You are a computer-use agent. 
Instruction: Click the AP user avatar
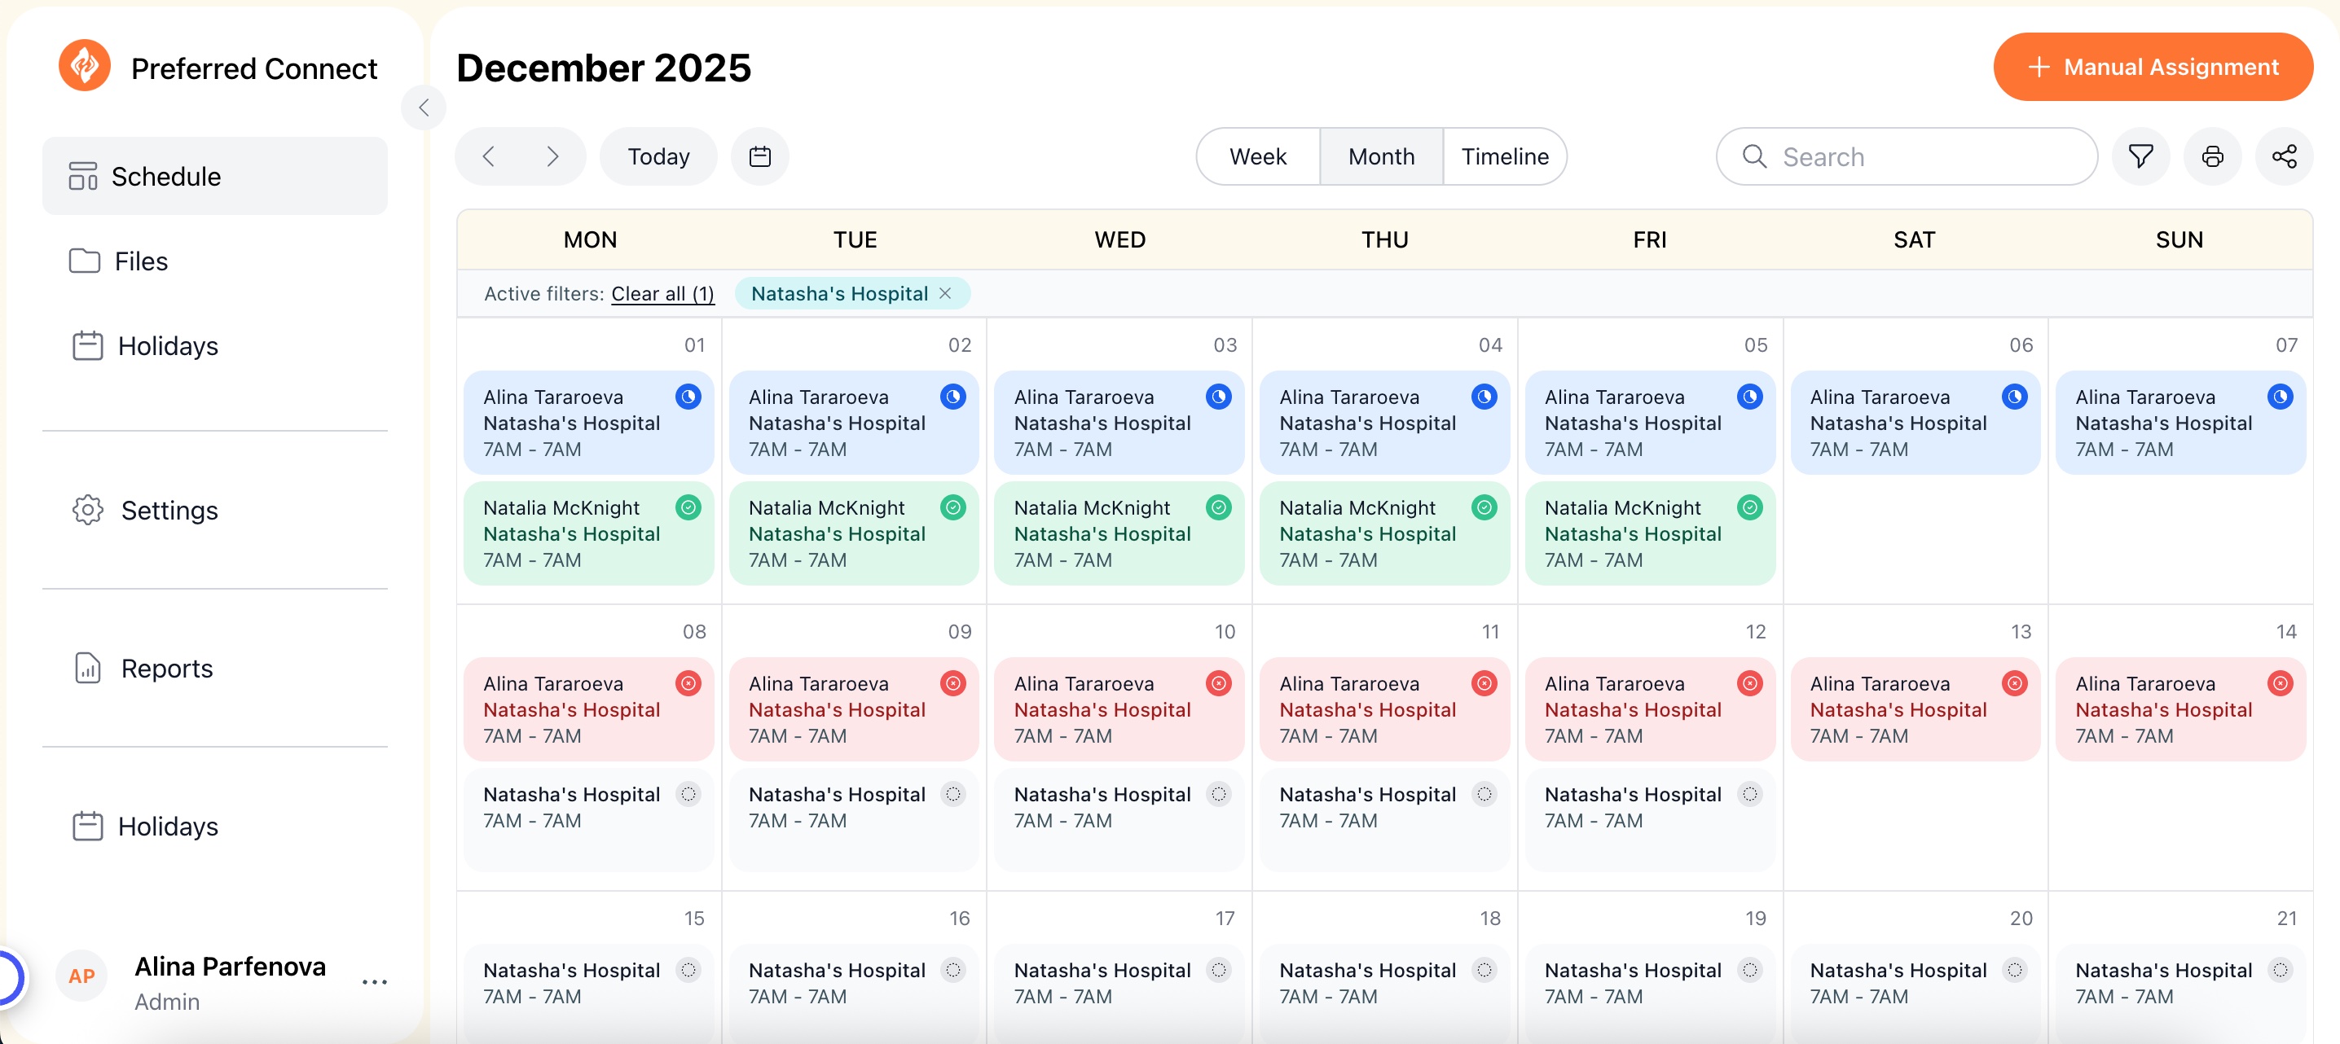[x=81, y=976]
